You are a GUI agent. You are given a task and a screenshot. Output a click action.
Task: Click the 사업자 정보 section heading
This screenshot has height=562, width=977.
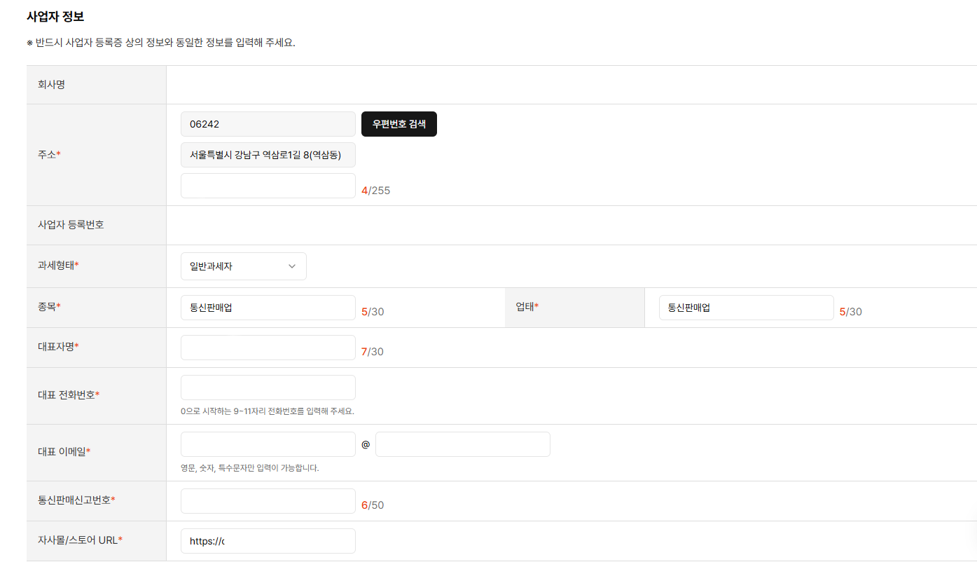[x=55, y=16]
